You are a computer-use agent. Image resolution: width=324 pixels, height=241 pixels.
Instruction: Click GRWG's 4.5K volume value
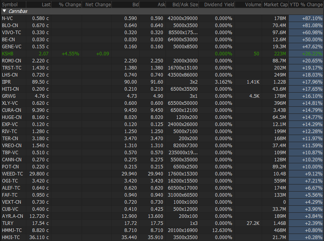pyautogui.click(x=254, y=96)
